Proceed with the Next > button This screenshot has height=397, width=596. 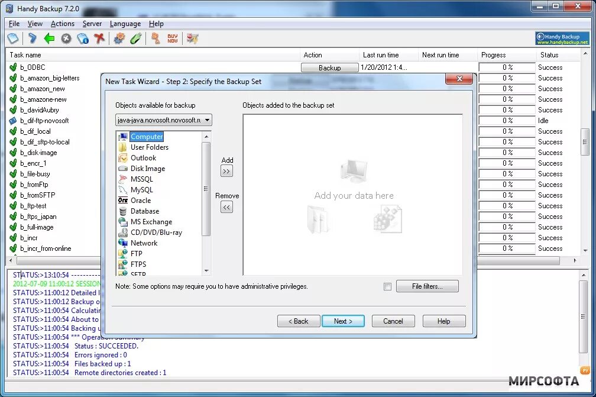click(x=343, y=321)
